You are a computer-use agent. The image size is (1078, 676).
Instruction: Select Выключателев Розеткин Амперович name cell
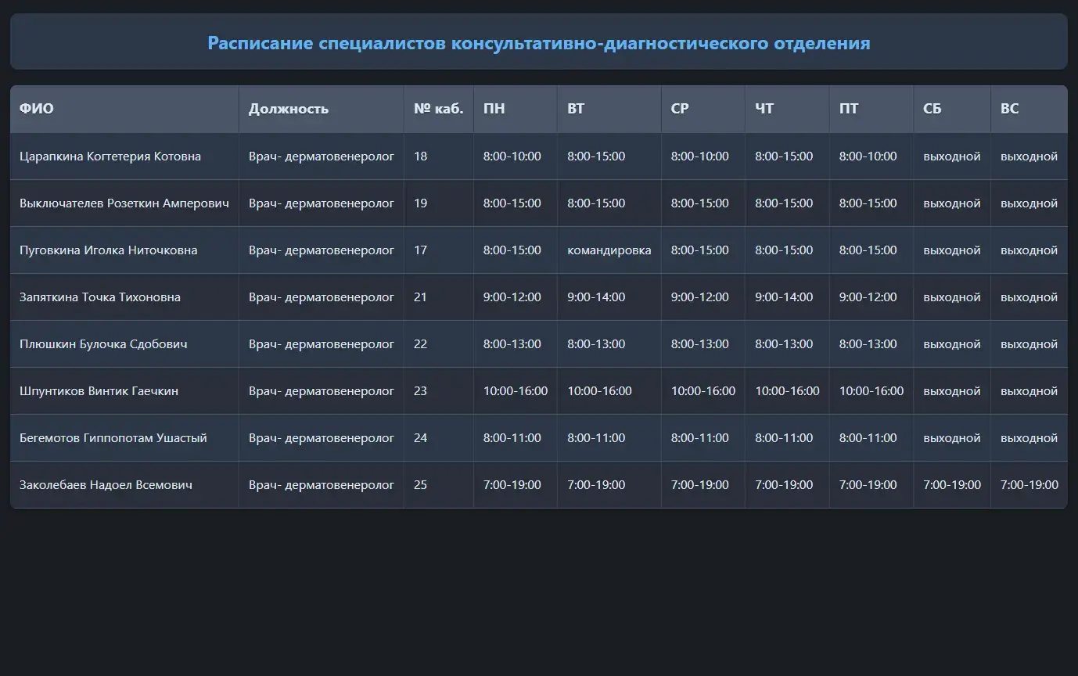pyautogui.click(x=124, y=203)
